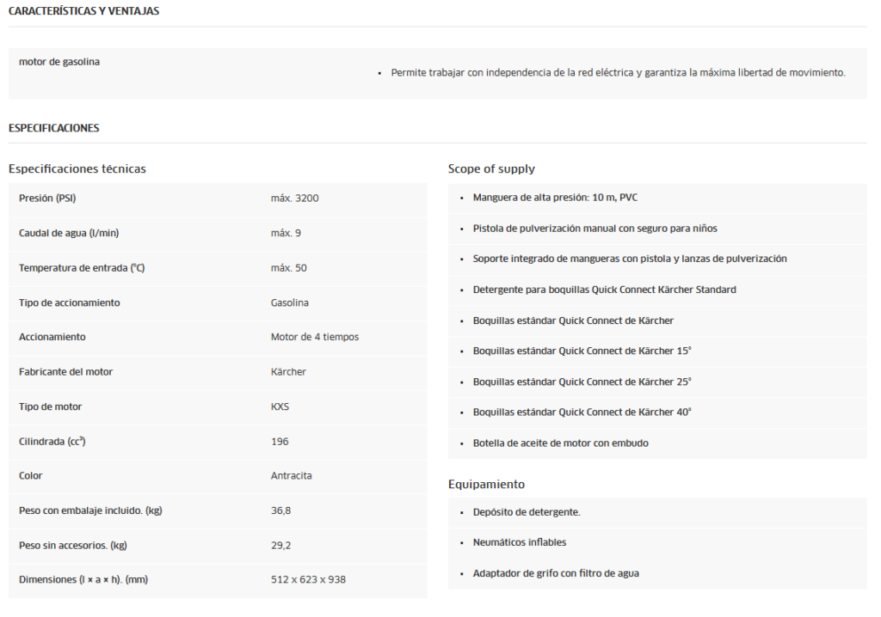Viewport: 881px width, 617px height.
Task: Select the Quick Connect 25° nozzle item
Action: [x=582, y=382]
